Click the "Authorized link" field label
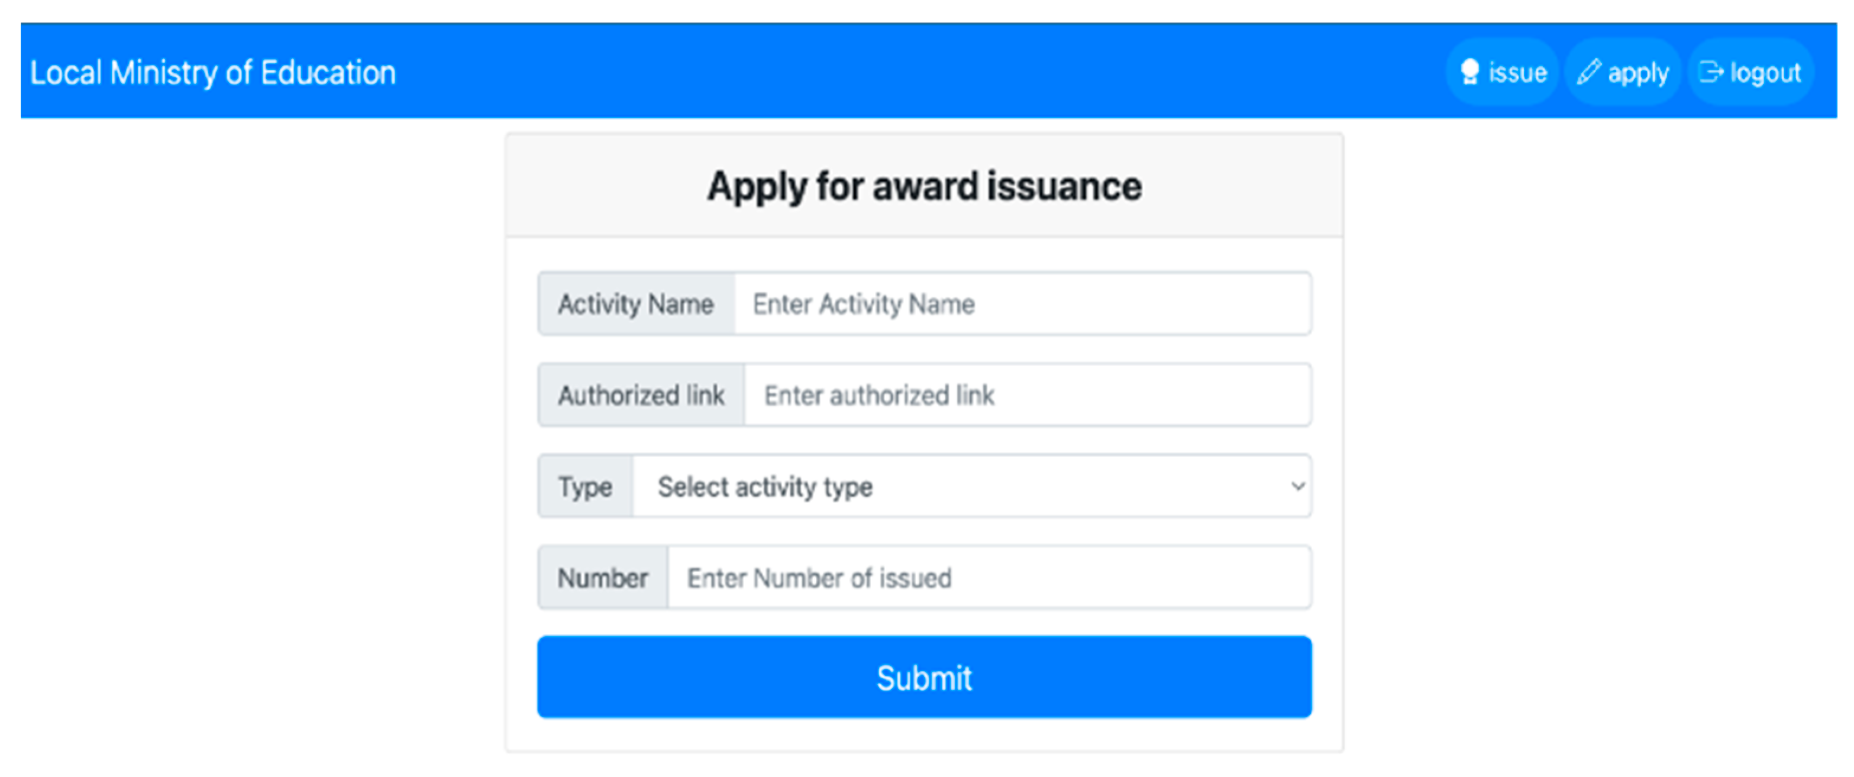The height and width of the screenshot is (777, 1854). [x=641, y=395]
